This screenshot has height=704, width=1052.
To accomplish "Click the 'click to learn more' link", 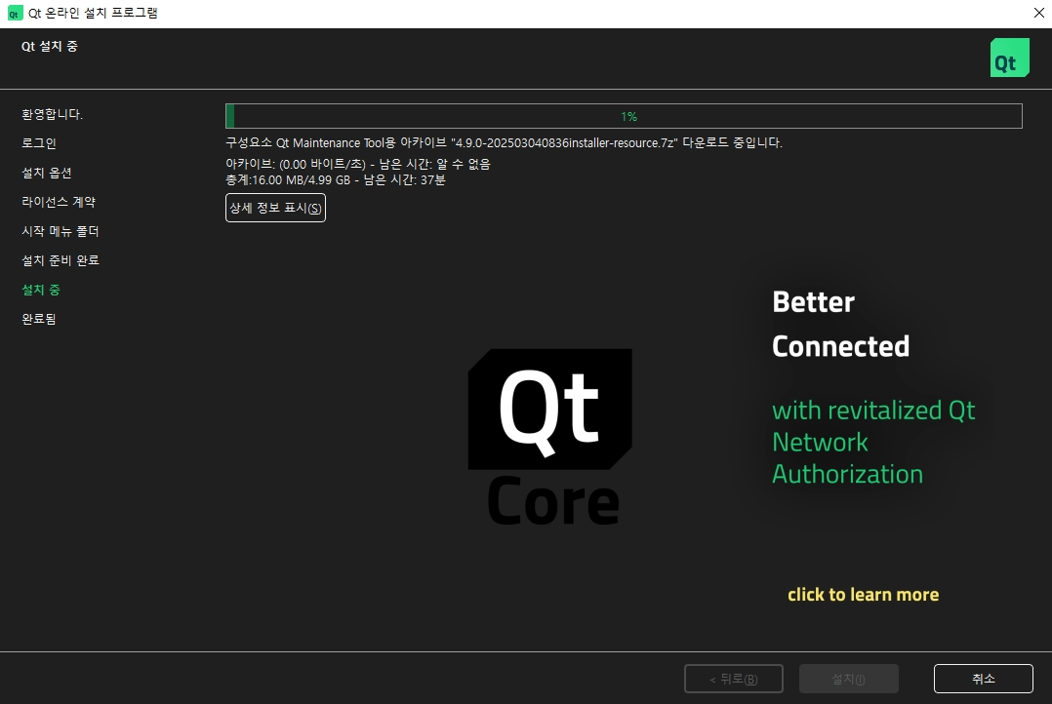I will click(864, 595).
